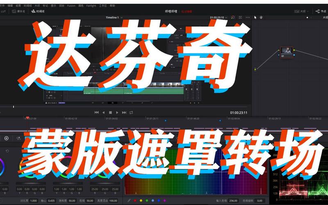This screenshot has height=205, width=328.
Task: Click the stop button
Action: point(110,112)
